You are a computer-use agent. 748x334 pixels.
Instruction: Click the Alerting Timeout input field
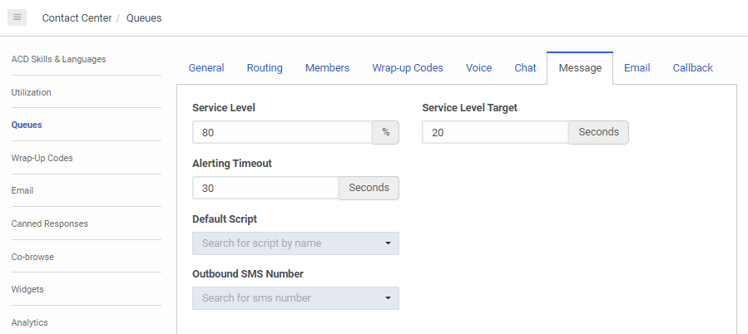[x=265, y=189]
